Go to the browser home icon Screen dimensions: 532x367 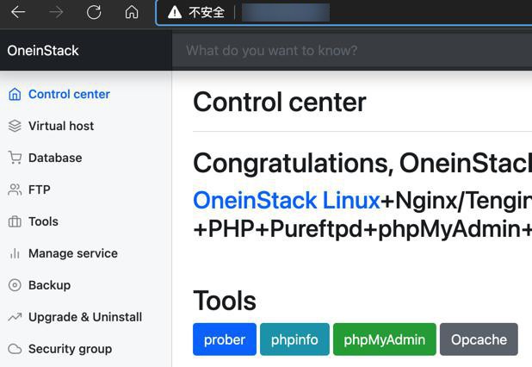(x=132, y=12)
